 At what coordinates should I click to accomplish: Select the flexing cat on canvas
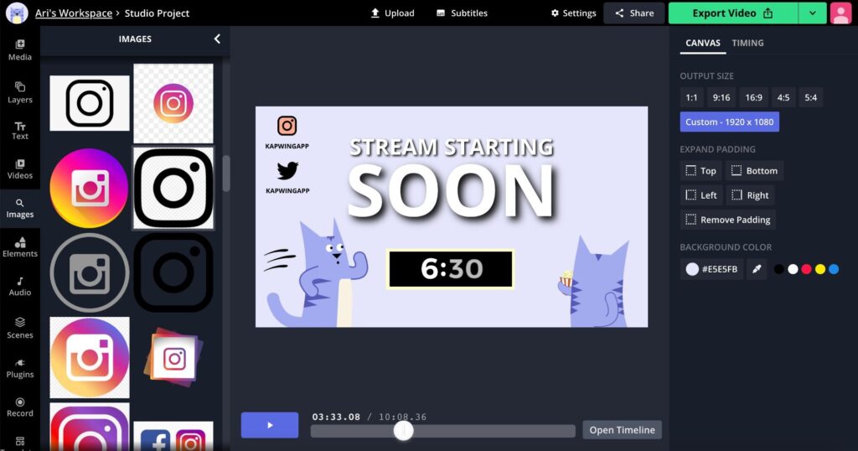click(x=316, y=272)
